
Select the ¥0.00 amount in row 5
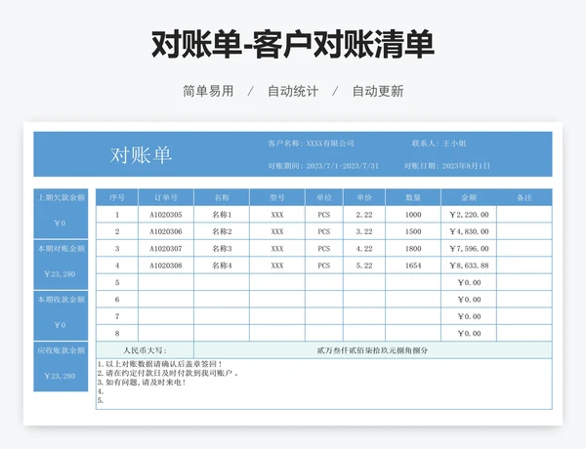469,283
